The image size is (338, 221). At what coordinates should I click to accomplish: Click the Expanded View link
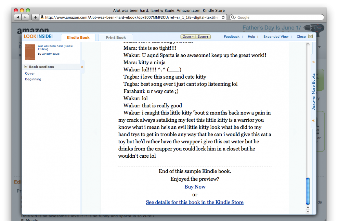pyautogui.click(x=276, y=37)
